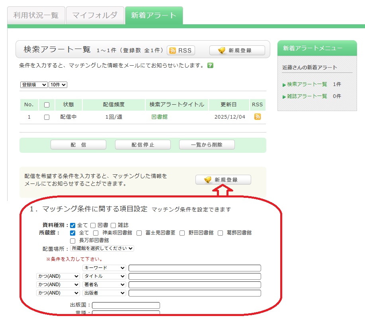Viewport: 365px width, 320px height.
Task: Switch to the 利用状況一覧 tab
Action: pyautogui.click(x=36, y=16)
